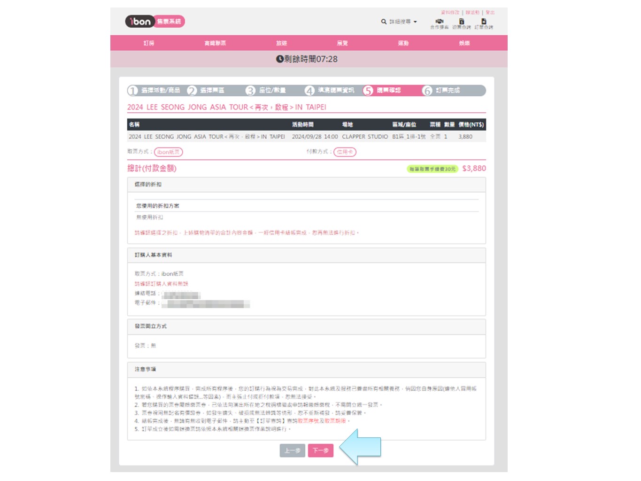Click the 2024/09/28 14:00 date cell

[x=315, y=137]
